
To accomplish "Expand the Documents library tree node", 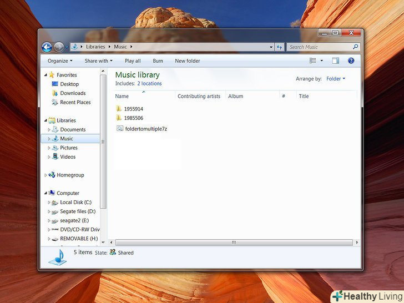I will (x=49, y=130).
